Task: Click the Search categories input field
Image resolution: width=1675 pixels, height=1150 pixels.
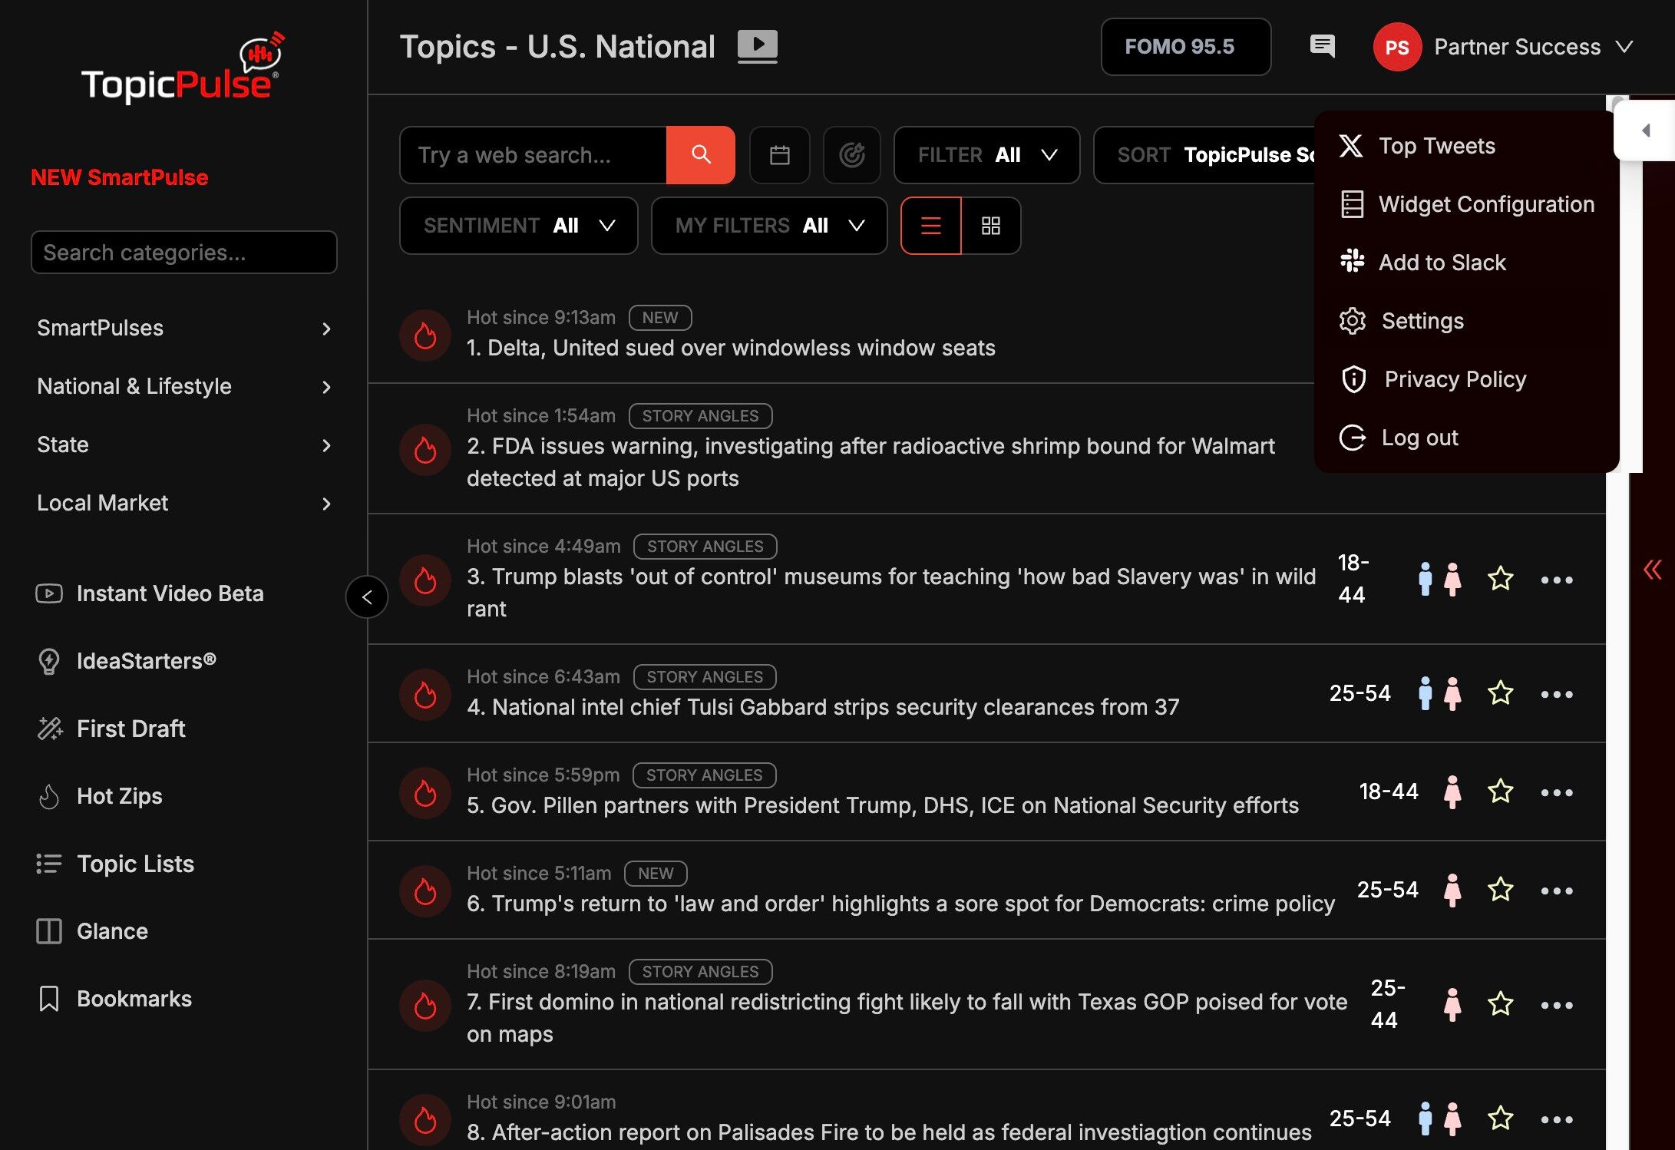Action: point(184,253)
